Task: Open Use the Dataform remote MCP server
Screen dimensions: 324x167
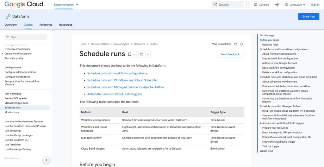Action: click(25, 126)
